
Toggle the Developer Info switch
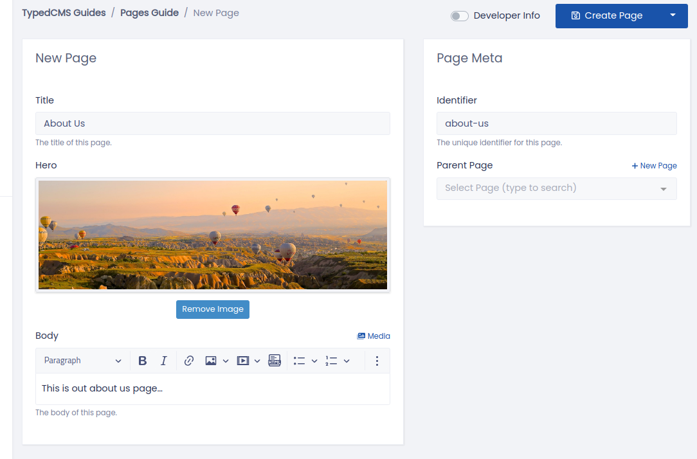(459, 16)
